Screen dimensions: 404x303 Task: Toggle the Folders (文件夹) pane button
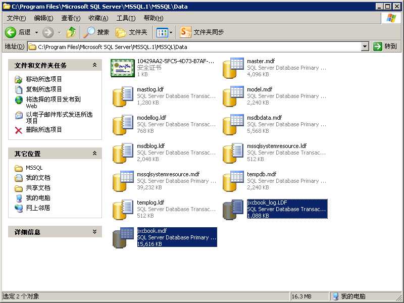point(131,32)
